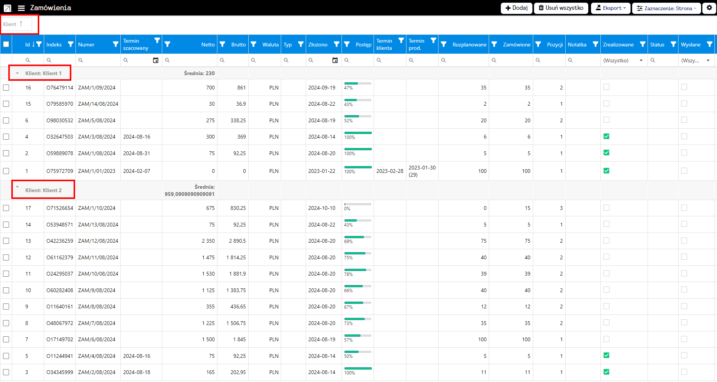Open the Zaznaczenie: Strona menu
This screenshot has height=382, width=717.
666,8
